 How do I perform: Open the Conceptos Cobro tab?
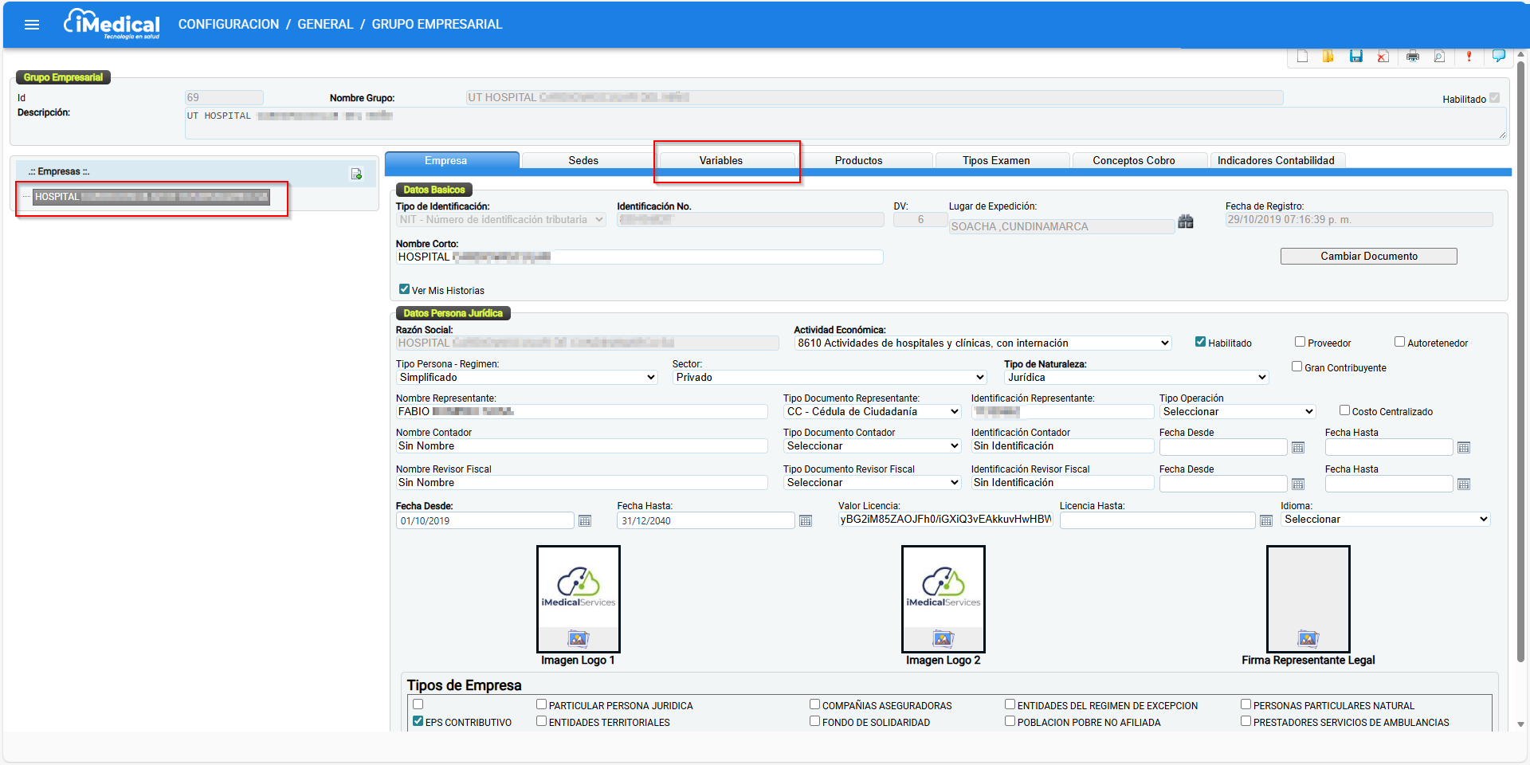pos(1134,161)
